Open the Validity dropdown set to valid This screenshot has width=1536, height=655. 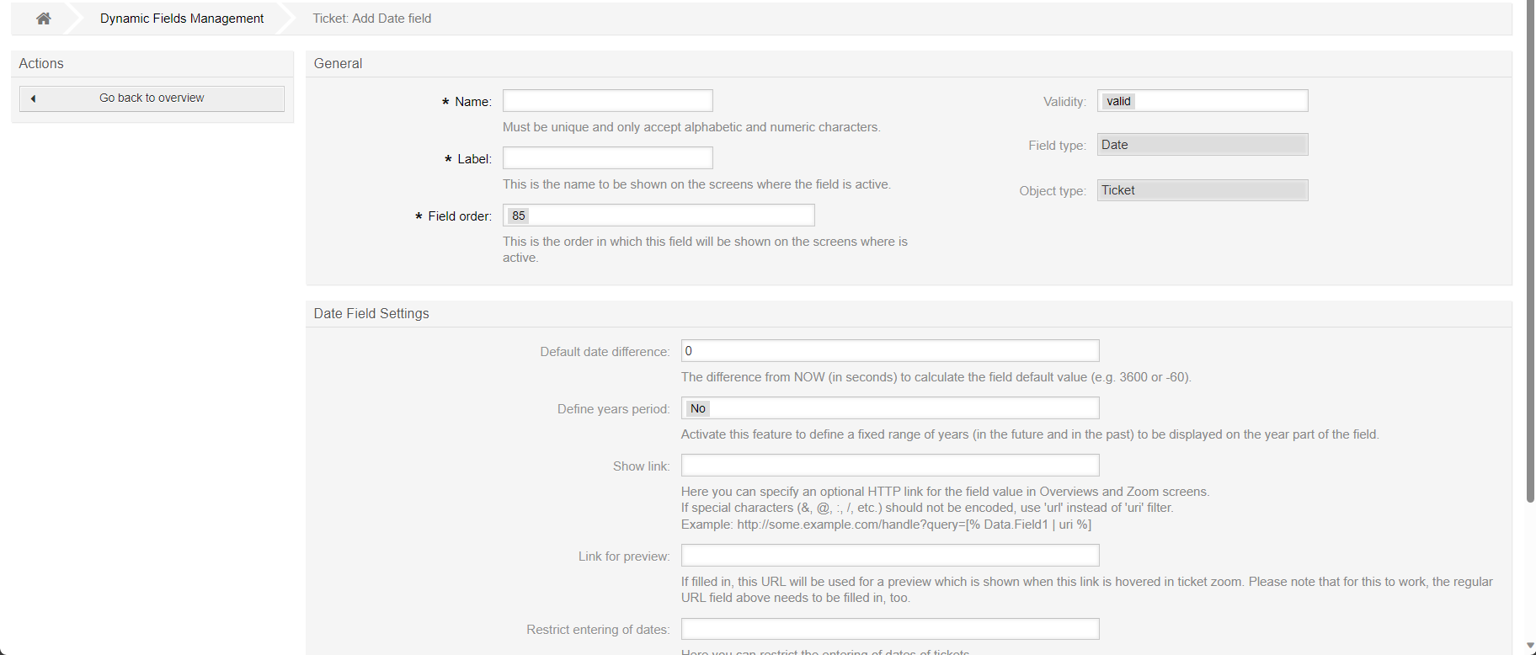pyautogui.click(x=1202, y=101)
